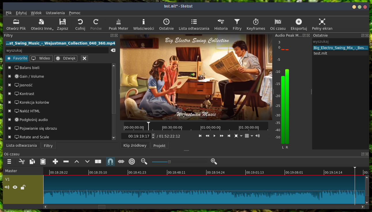Screen dimensions: 372x212
Task: Switch to Lista odtwarzania tab
Action: point(22,146)
